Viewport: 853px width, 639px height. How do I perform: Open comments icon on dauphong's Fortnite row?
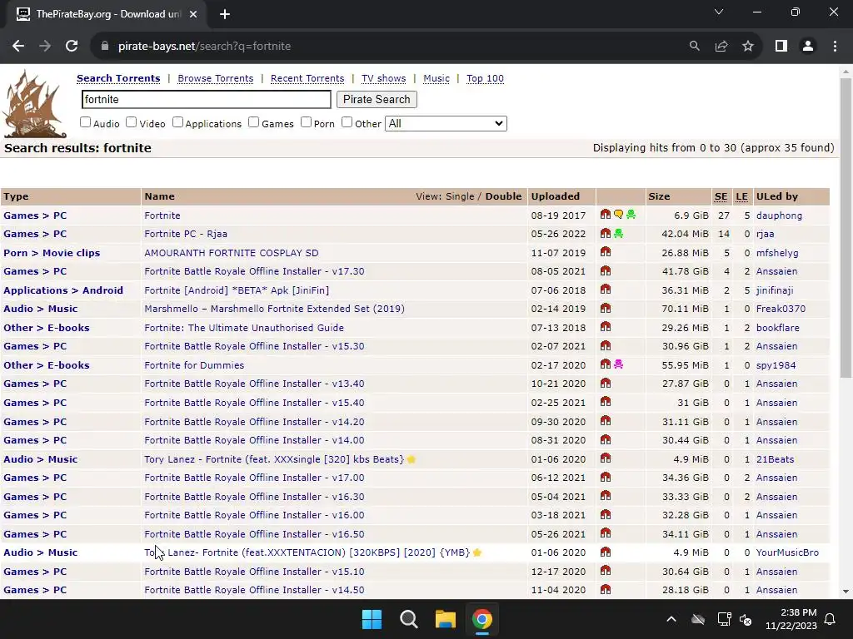click(x=619, y=215)
